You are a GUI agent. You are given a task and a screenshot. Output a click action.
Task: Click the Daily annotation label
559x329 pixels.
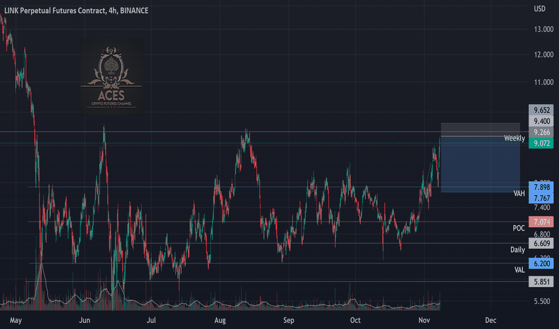point(517,249)
